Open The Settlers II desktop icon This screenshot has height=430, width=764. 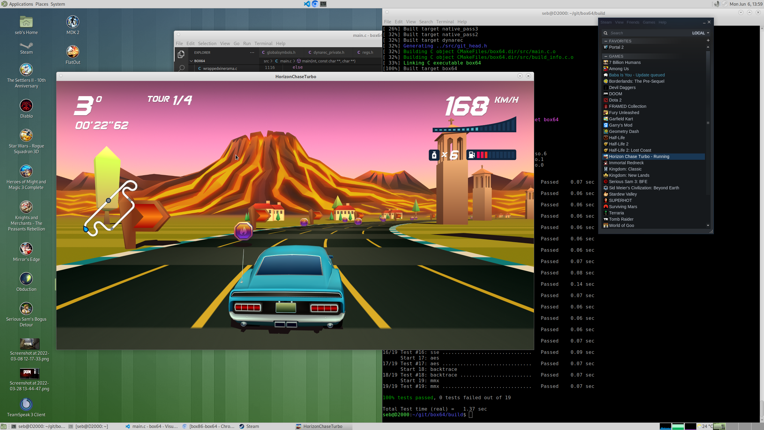pos(26,70)
